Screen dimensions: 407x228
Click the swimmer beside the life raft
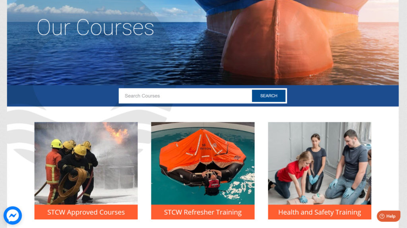pos(212,183)
